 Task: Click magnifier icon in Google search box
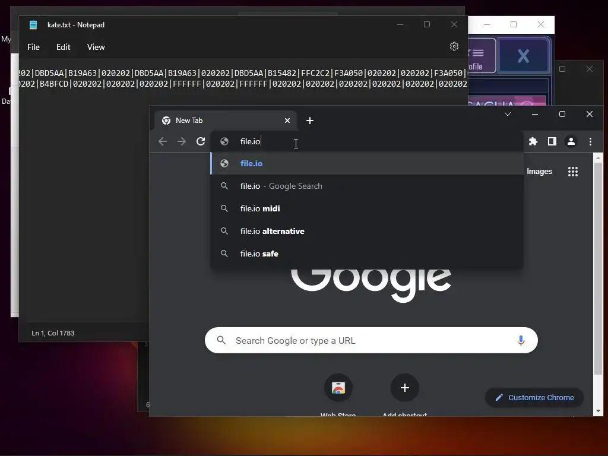point(221,340)
